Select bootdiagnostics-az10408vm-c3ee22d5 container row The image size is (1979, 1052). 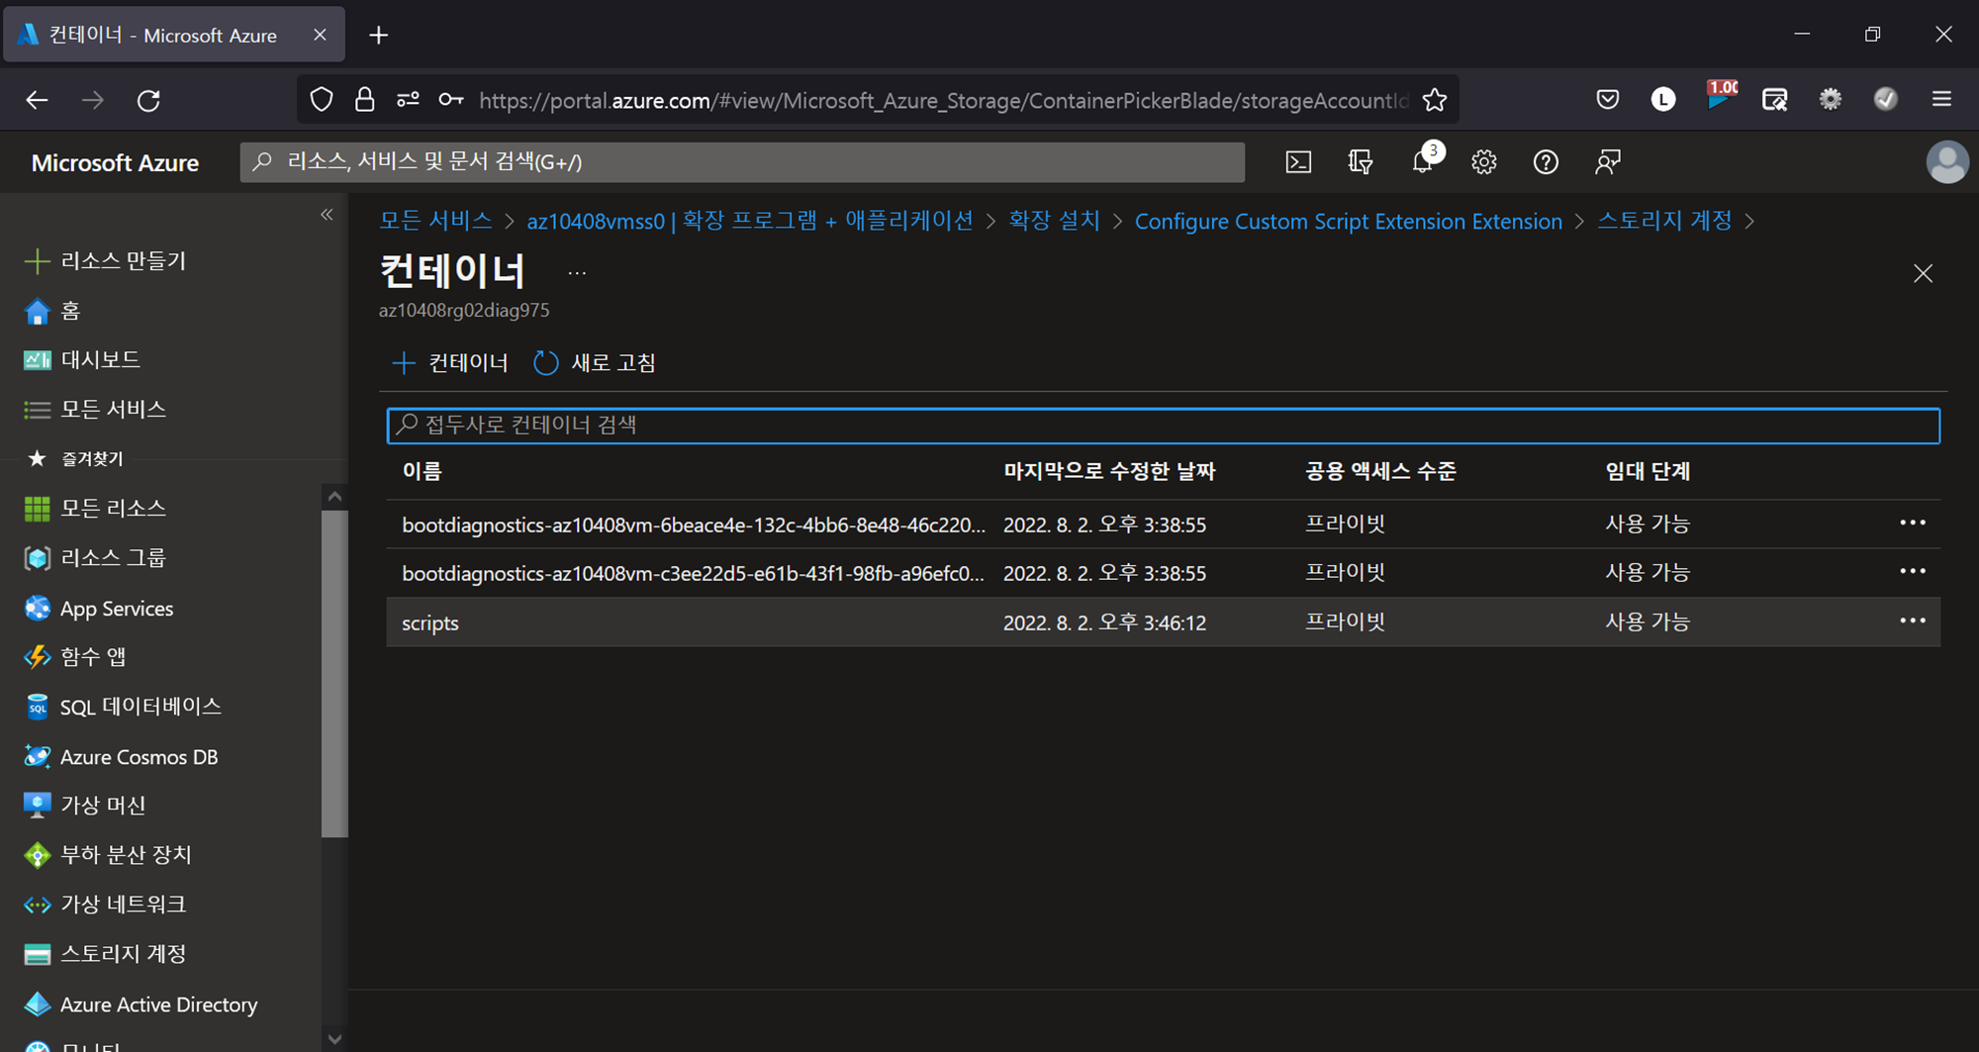pyautogui.click(x=1163, y=573)
